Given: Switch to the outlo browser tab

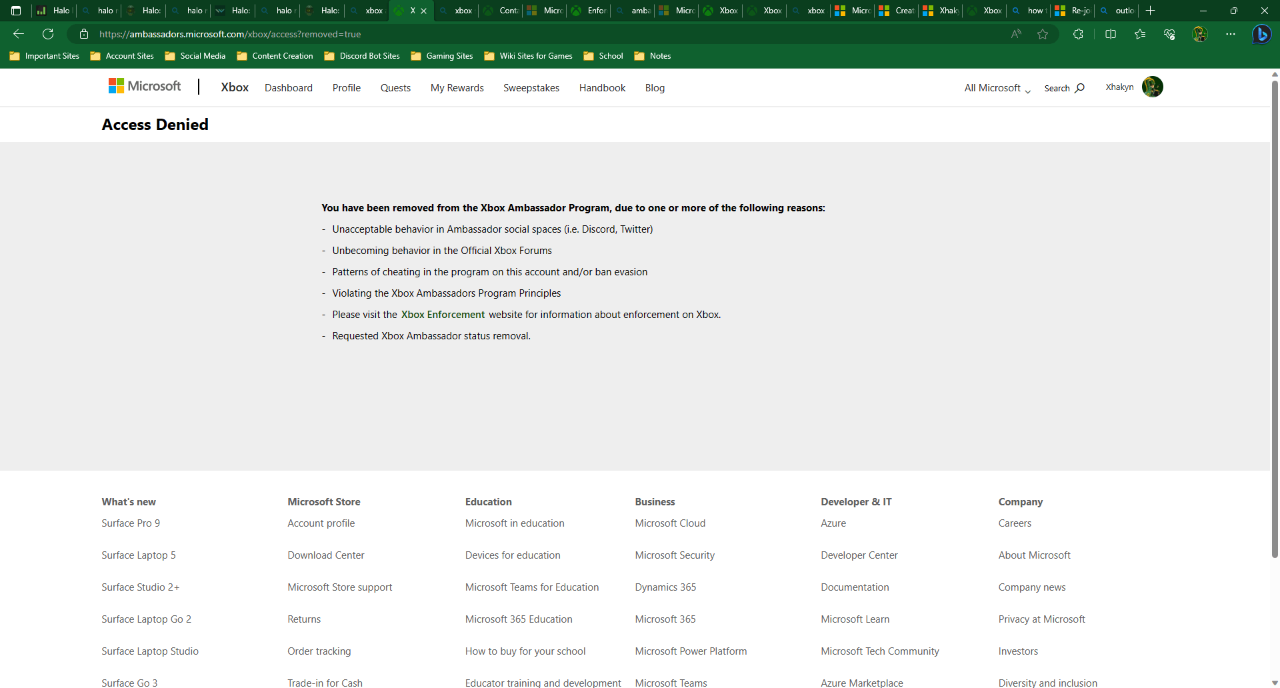Looking at the screenshot, I should pos(1117,11).
